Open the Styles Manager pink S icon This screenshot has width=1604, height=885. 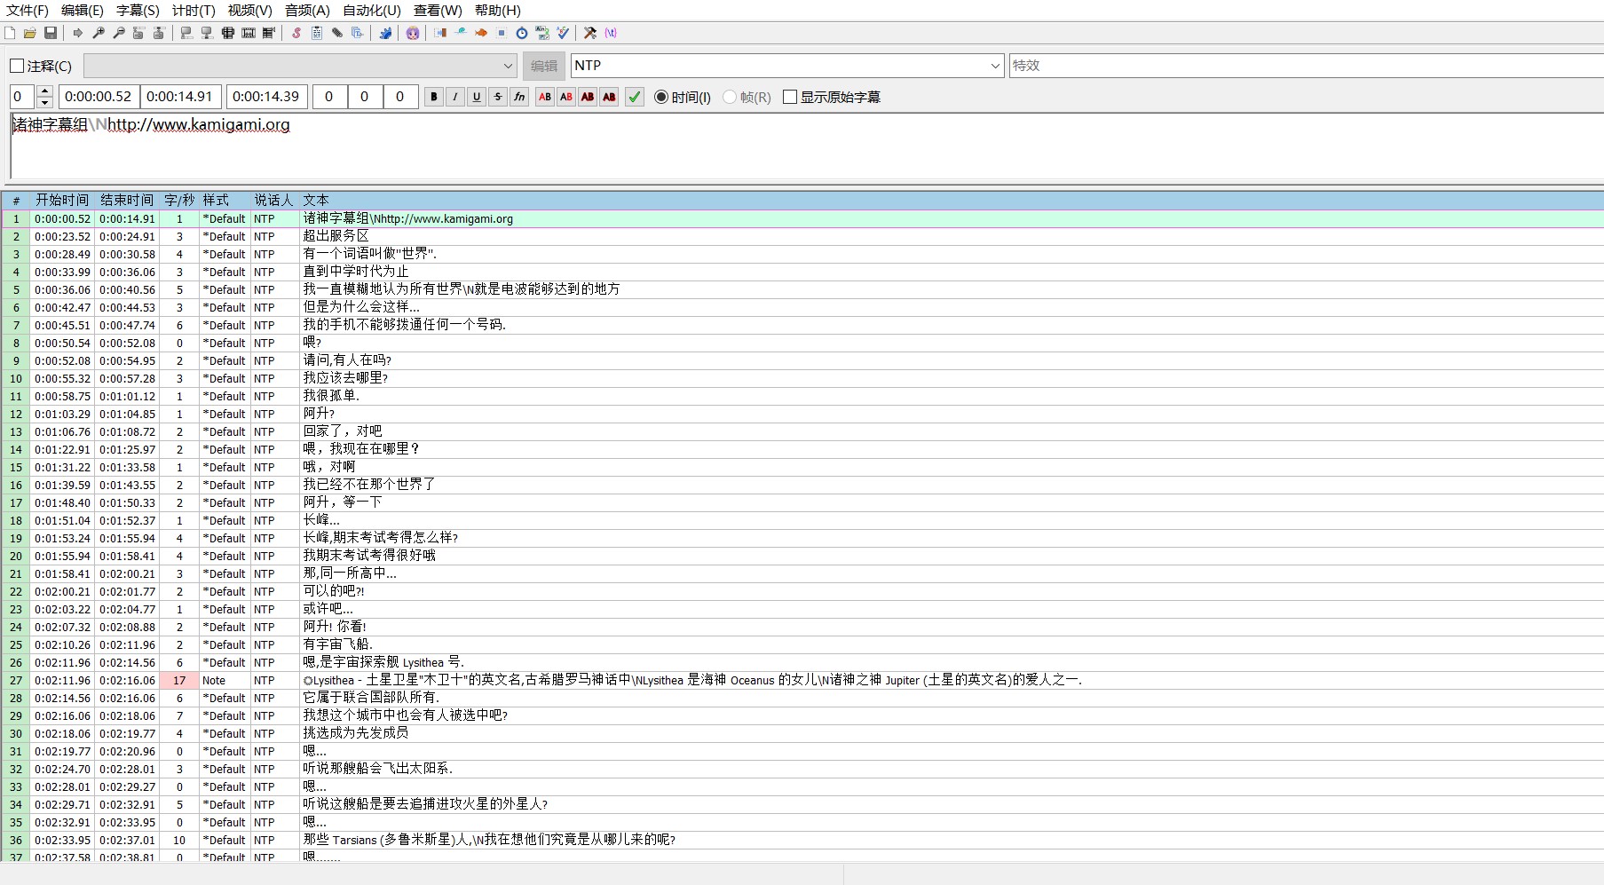click(296, 33)
